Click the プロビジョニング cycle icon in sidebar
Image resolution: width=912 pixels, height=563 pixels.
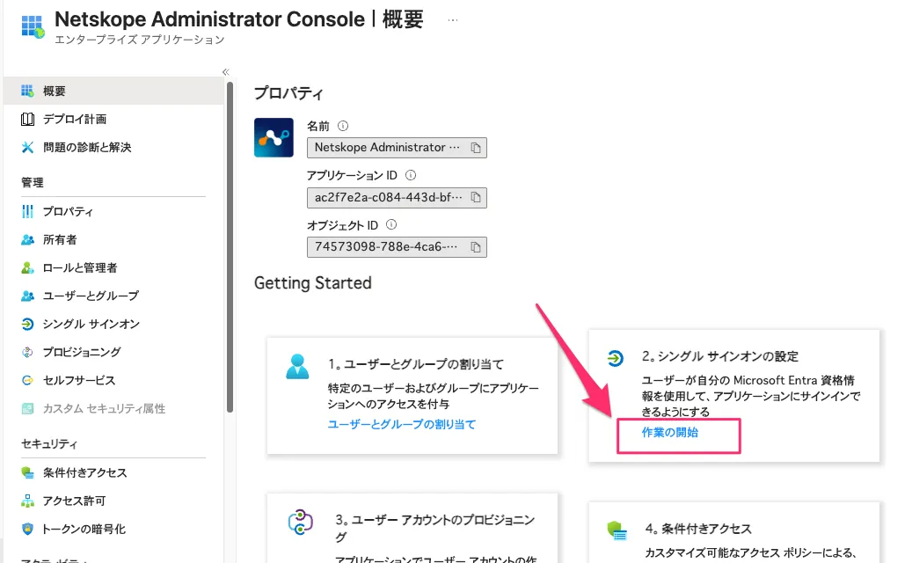27,352
